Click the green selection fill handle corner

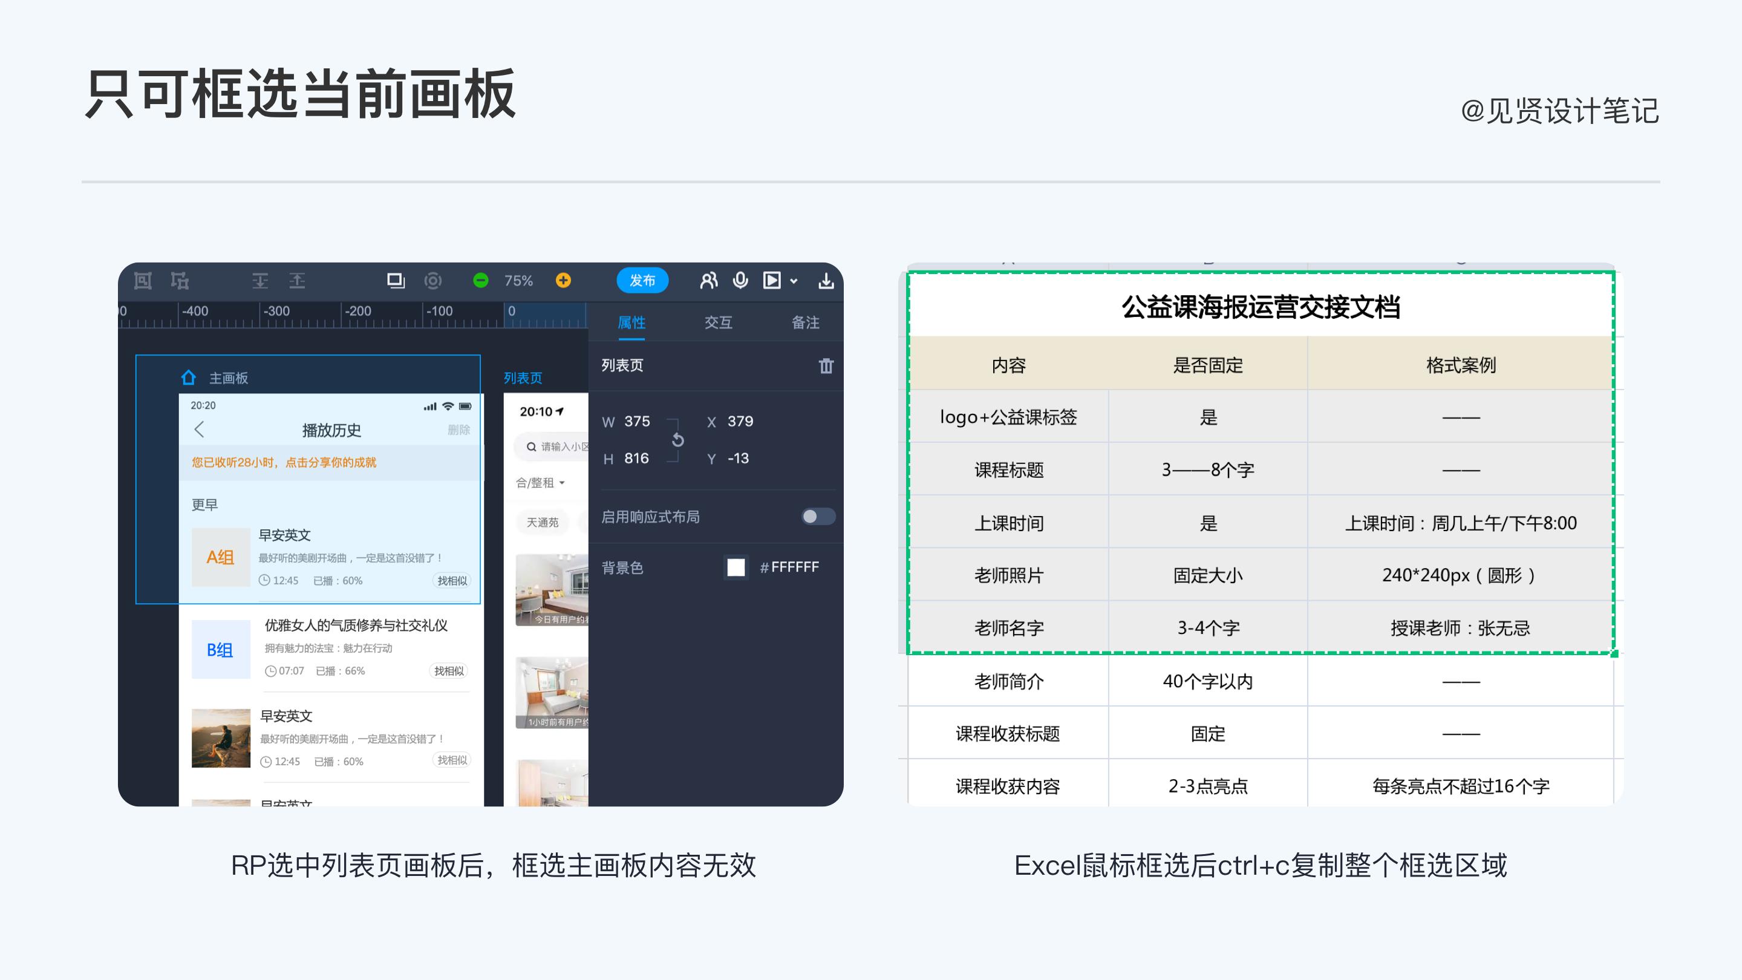[x=1614, y=653]
